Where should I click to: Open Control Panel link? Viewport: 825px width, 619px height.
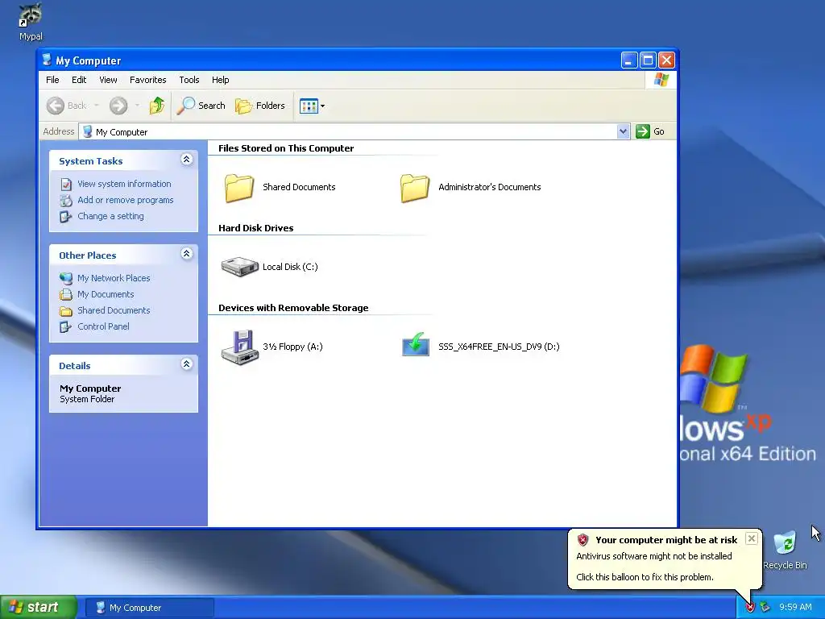(x=103, y=326)
